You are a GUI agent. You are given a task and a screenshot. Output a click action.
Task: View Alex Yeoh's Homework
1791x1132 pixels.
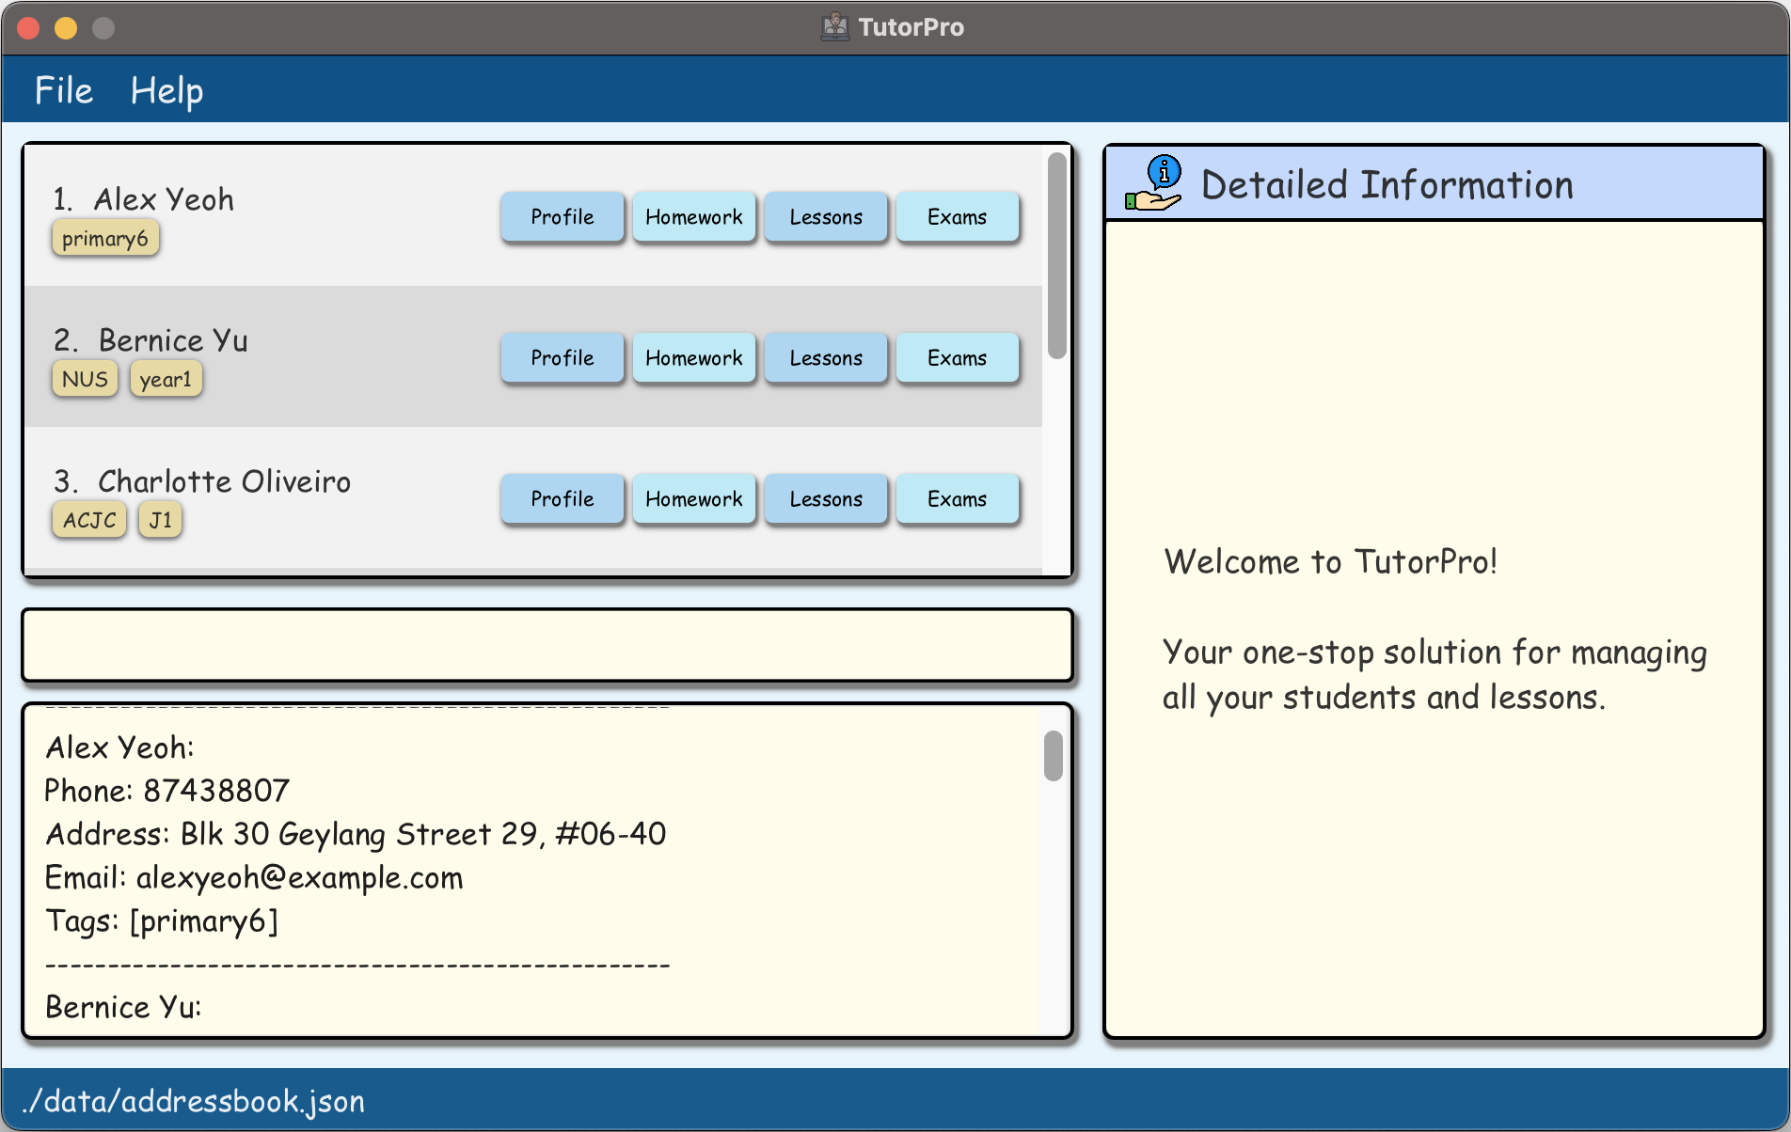point(694,217)
